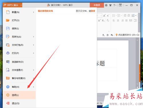
Task: Expand the 文件打包(R) submenu arrow
Action: click(x=33, y=45)
